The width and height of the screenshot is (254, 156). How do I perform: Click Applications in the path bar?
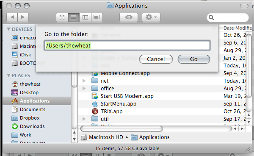click(150, 137)
